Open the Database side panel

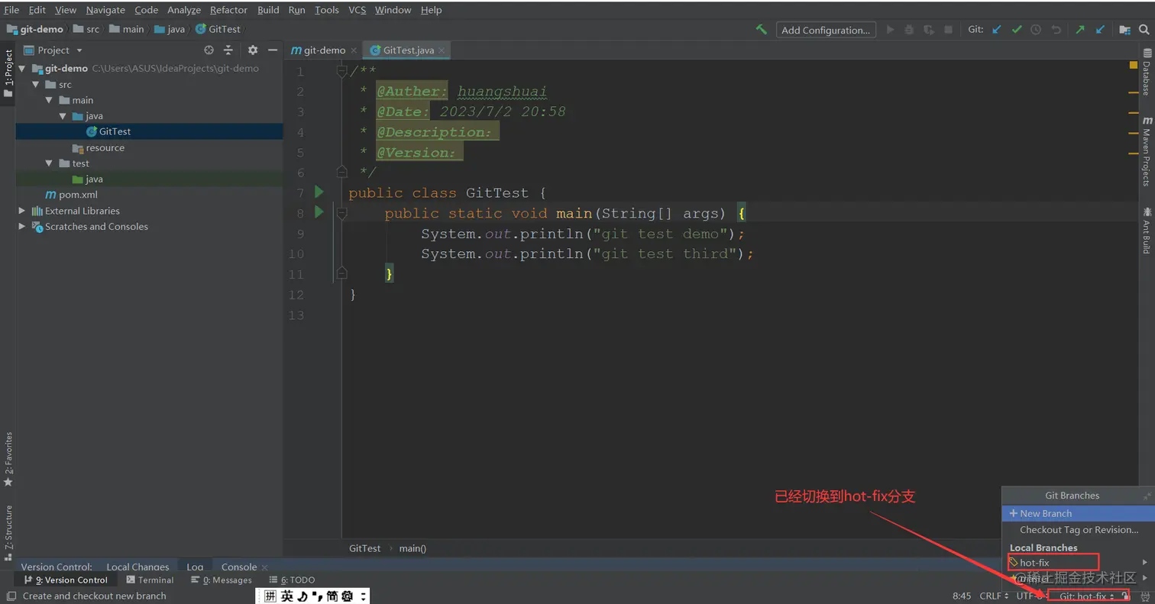pos(1146,73)
